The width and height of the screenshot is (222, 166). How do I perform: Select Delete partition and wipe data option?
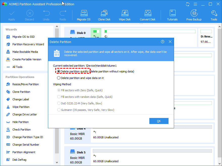pyautogui.click(x=59, y=78)
